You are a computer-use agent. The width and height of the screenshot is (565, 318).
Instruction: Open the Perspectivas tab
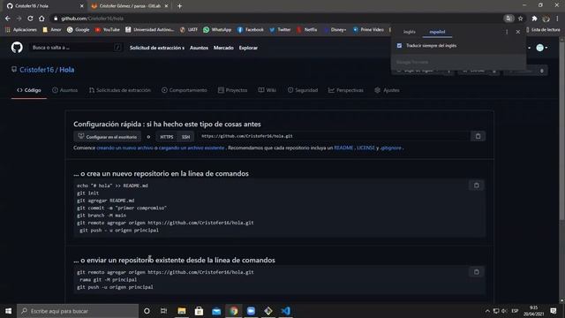346,90
